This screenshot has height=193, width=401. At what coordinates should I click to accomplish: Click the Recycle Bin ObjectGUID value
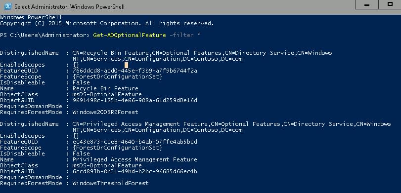(x=135, y=100)
